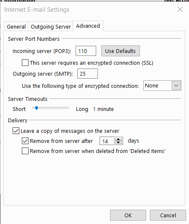The height and width of the screenshot is (224, 189).
Task: Increase days value with up spinner arrow
Action: [118, 139]
